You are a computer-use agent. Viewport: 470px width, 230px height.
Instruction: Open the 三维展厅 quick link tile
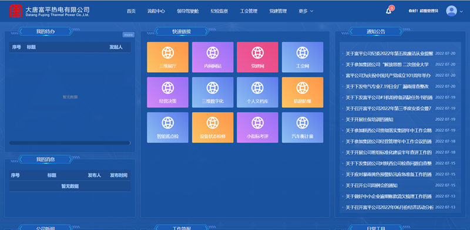167,57
